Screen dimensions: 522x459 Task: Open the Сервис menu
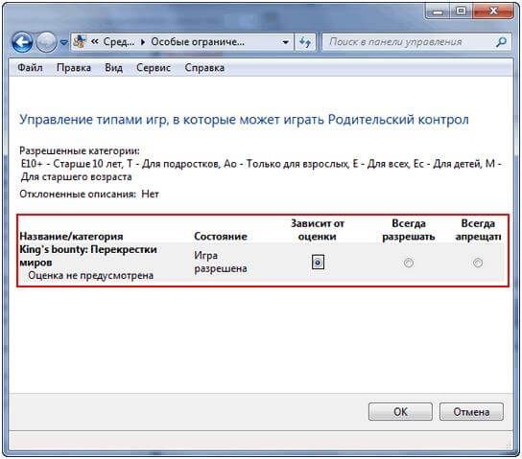click(154, 68)
